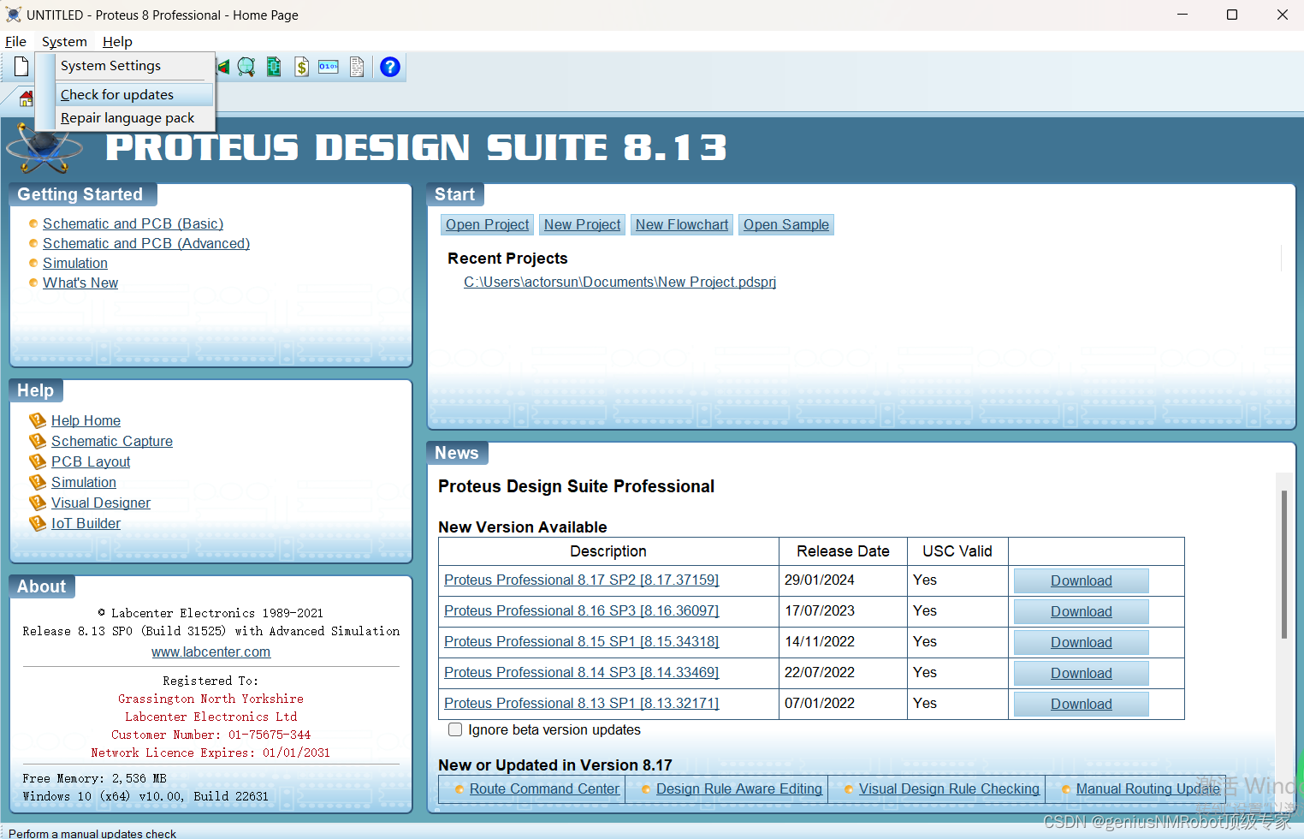Open the Visual Design Rule Checking link

pos(949,788)
